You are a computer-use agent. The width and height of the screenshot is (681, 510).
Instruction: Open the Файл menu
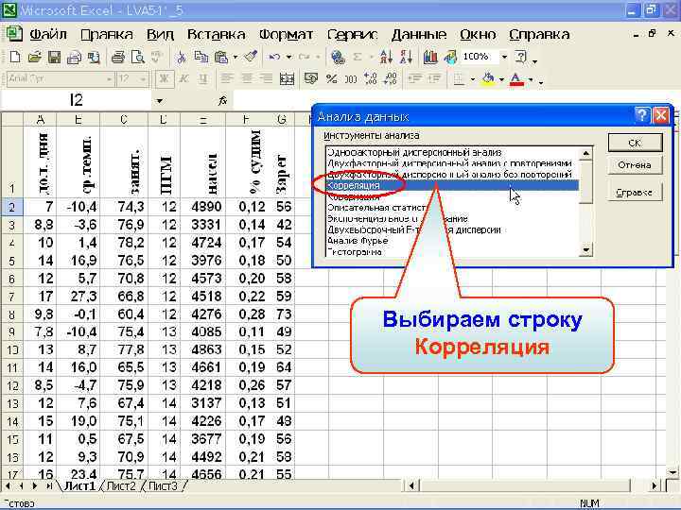48,34
